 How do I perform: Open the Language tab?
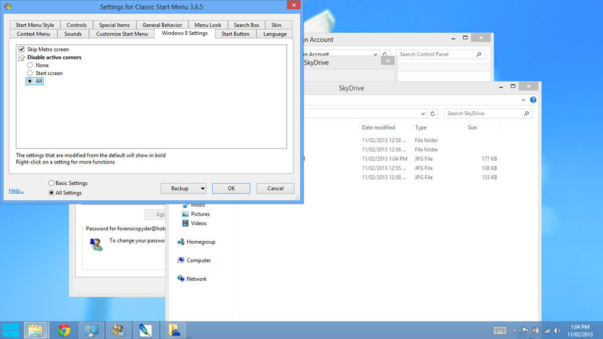click(x=275, y=33)
